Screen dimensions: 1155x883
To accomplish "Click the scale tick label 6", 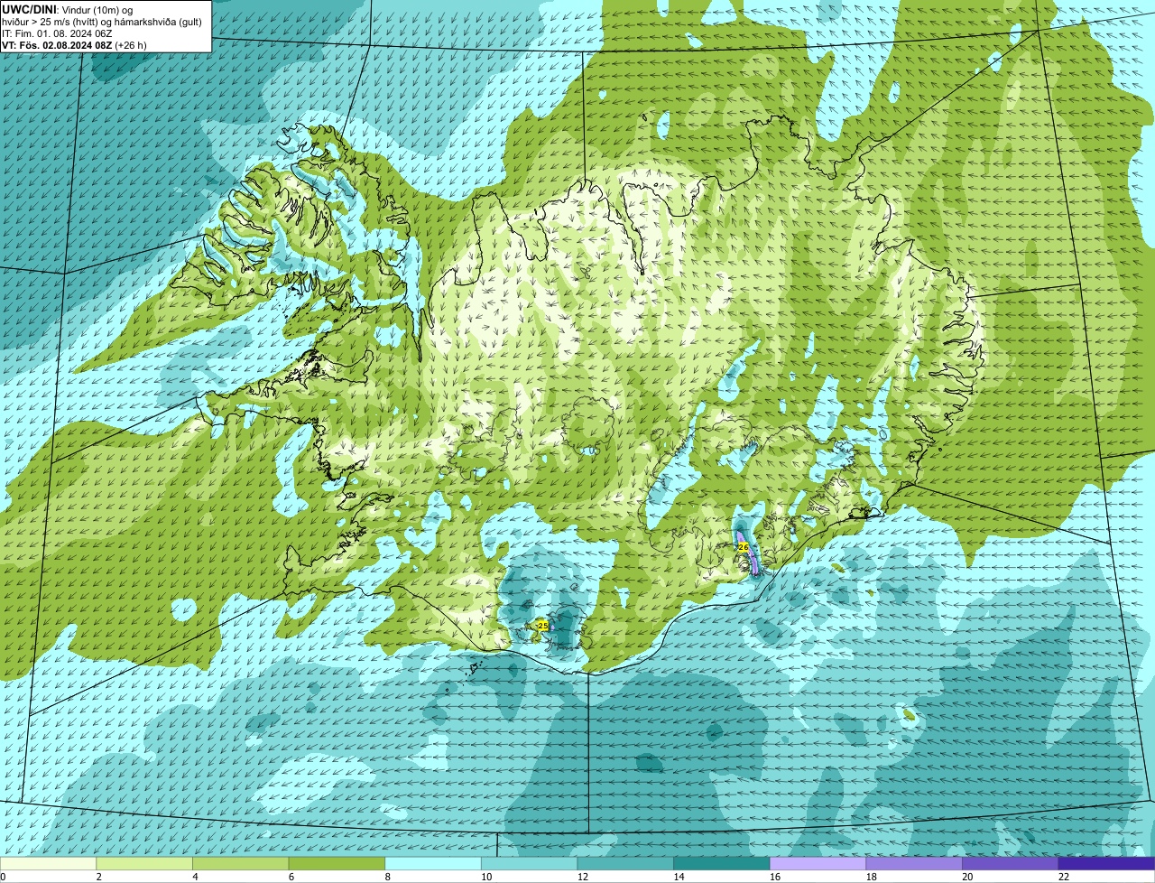I will click(x=291, y=877).
